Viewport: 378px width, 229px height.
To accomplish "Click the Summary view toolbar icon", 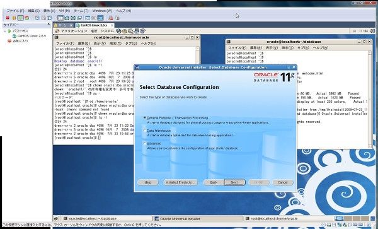I will [x=88, y=18].
